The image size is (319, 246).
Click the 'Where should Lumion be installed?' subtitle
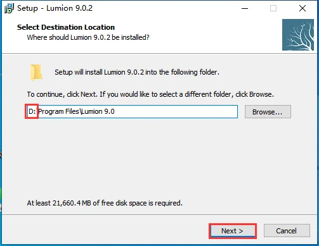88,37
